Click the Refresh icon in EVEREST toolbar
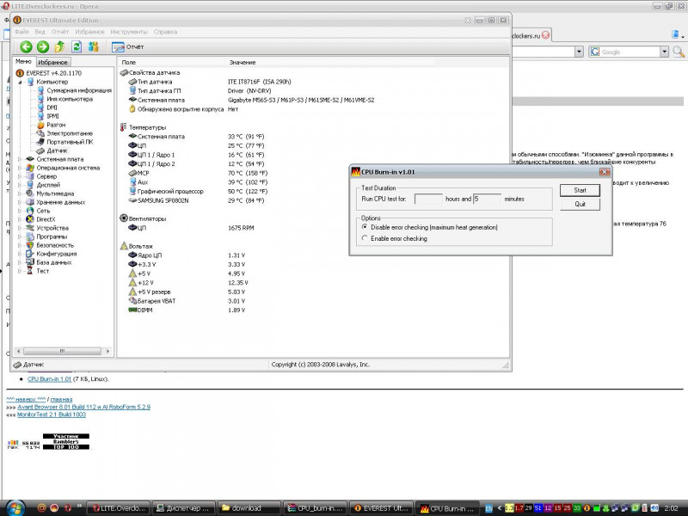Screen dimensions: 688x516 pyautogui.click(x=77, y=46)
